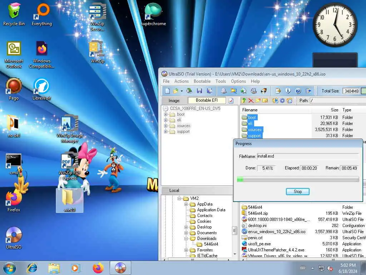Viewport: 366px width, 275px height.
Task: Stop the extraction progress
Action: 298,192
